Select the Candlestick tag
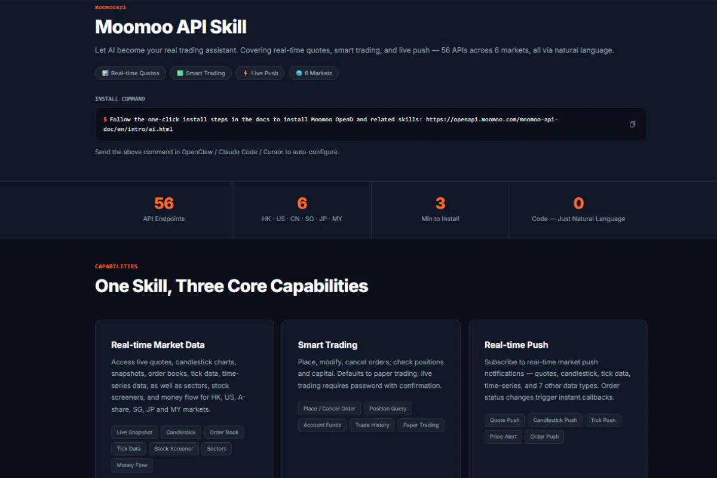The height and width of the screenshot is (478, 717). (x=181, y=433)
